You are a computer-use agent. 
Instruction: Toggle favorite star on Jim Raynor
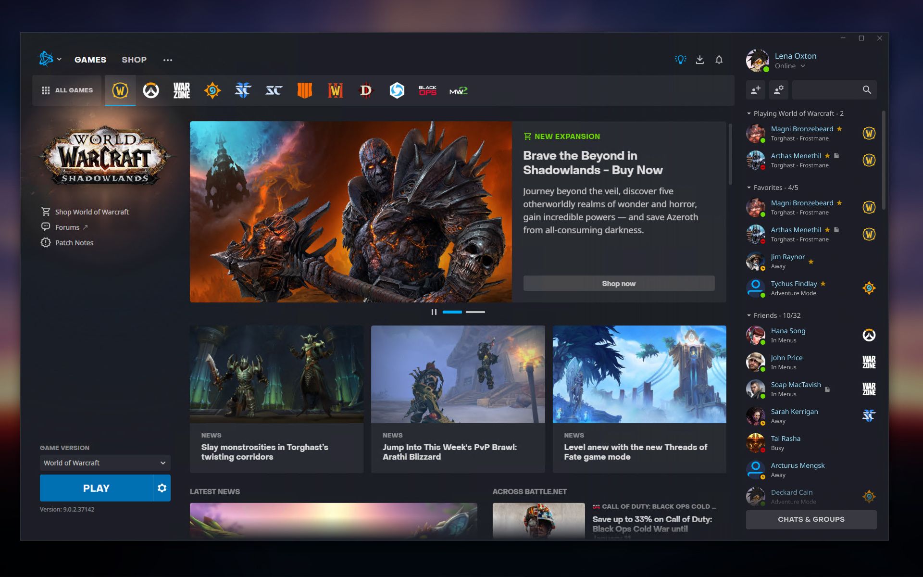(811, 262)
